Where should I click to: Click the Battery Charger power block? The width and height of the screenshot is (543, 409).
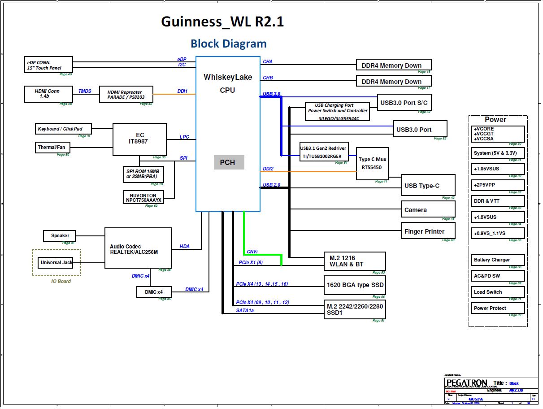(497, 260)
